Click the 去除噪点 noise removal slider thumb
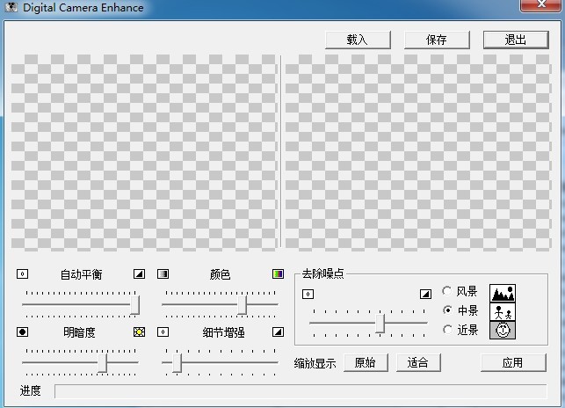Image resolution: width=565 pixels, height=408 pixels. pos(380,324)
